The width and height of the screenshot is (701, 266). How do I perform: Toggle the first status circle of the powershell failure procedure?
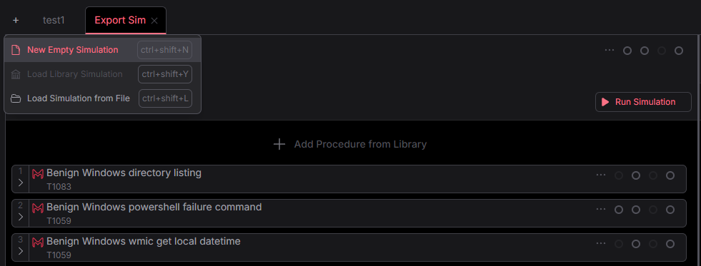coord(619,210)
